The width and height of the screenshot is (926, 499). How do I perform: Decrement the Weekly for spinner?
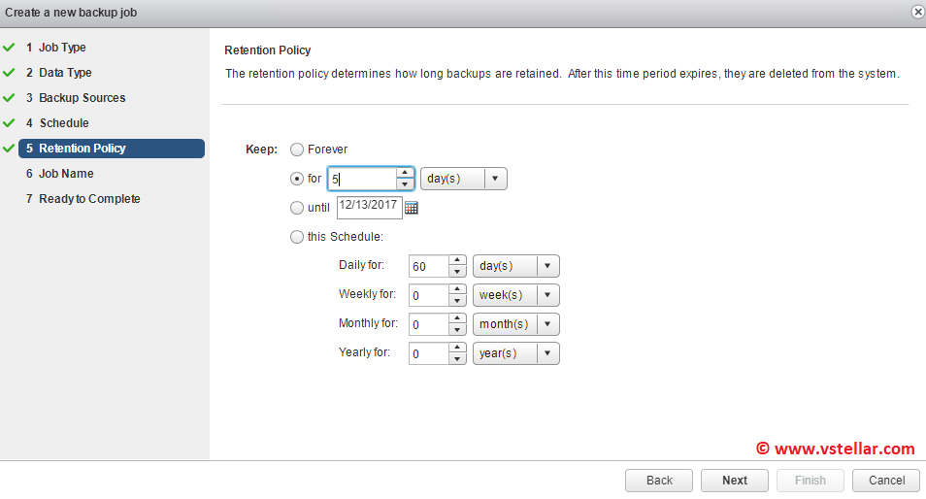point(457,301)
